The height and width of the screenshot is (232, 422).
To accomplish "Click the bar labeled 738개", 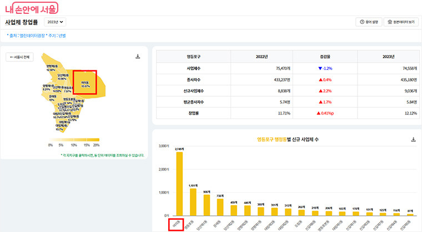I will pos(220,207).
